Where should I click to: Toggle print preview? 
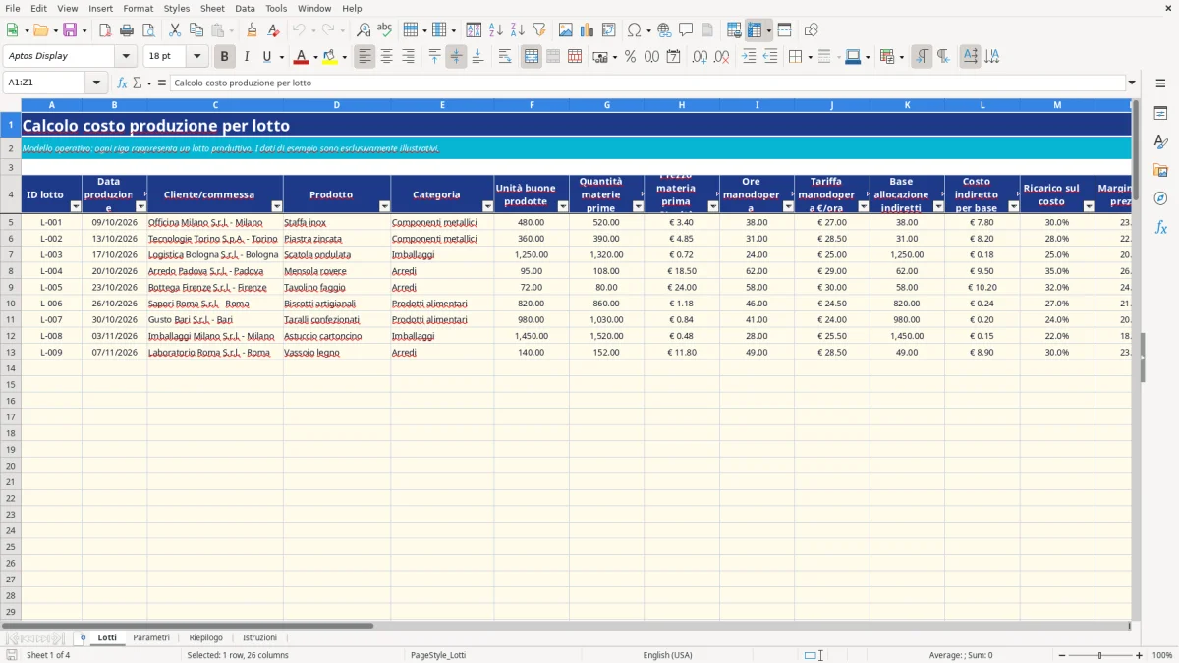[147, 30]
